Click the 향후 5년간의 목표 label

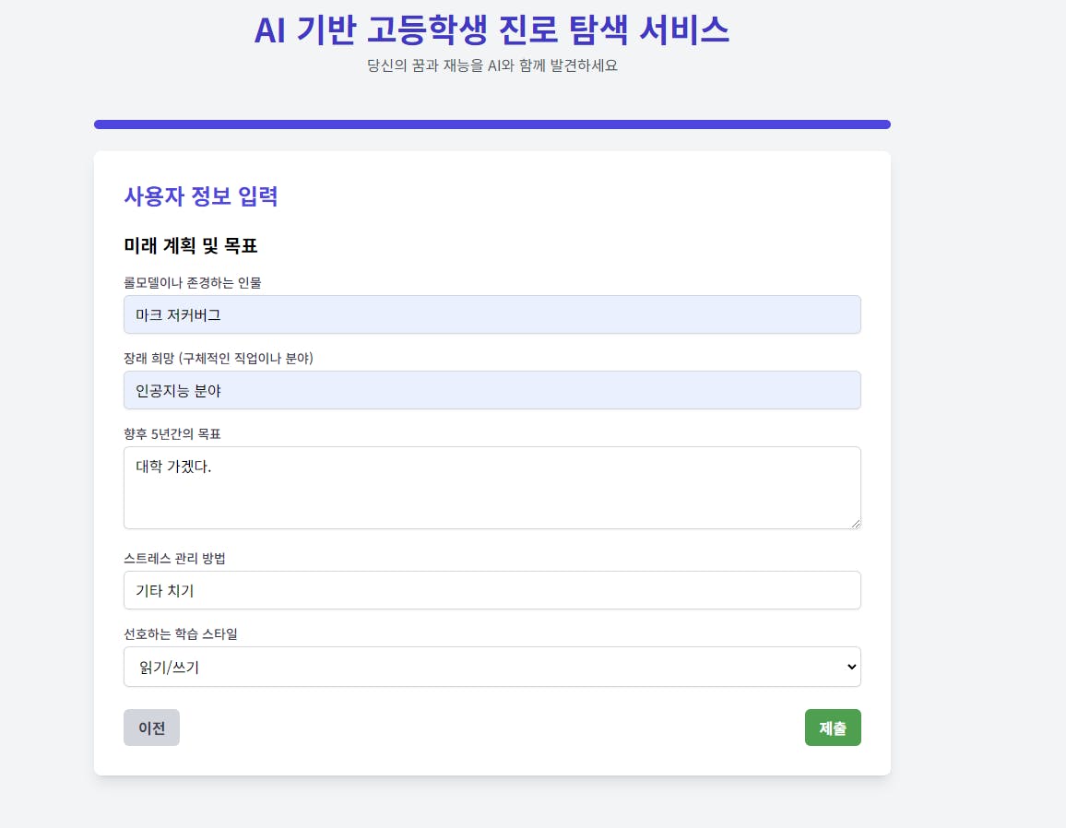pyautogui.click(x=172, y=434)
